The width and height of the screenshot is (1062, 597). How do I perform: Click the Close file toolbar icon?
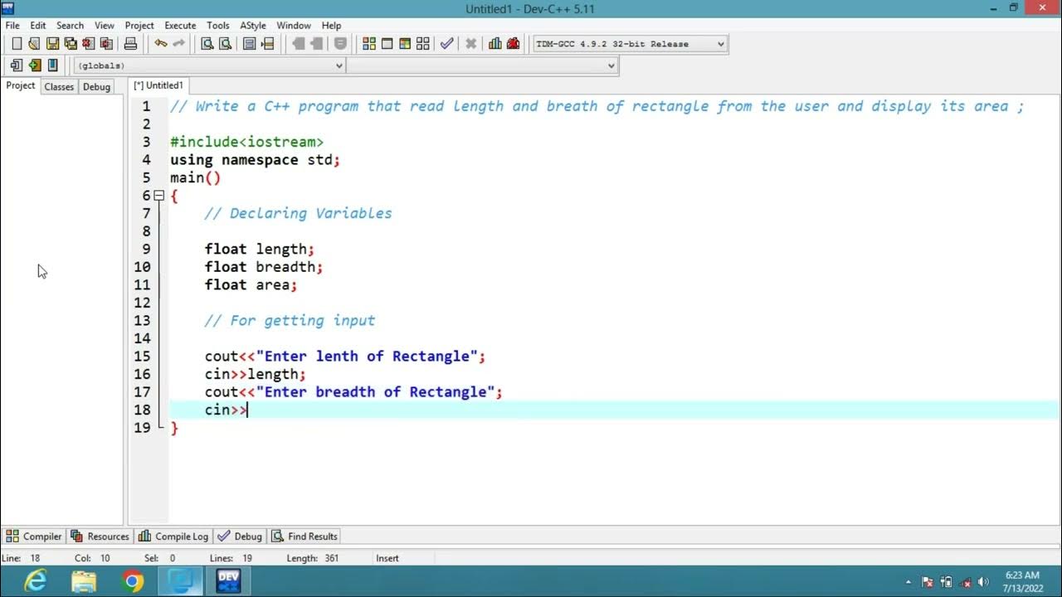click(x=89, y=44)
